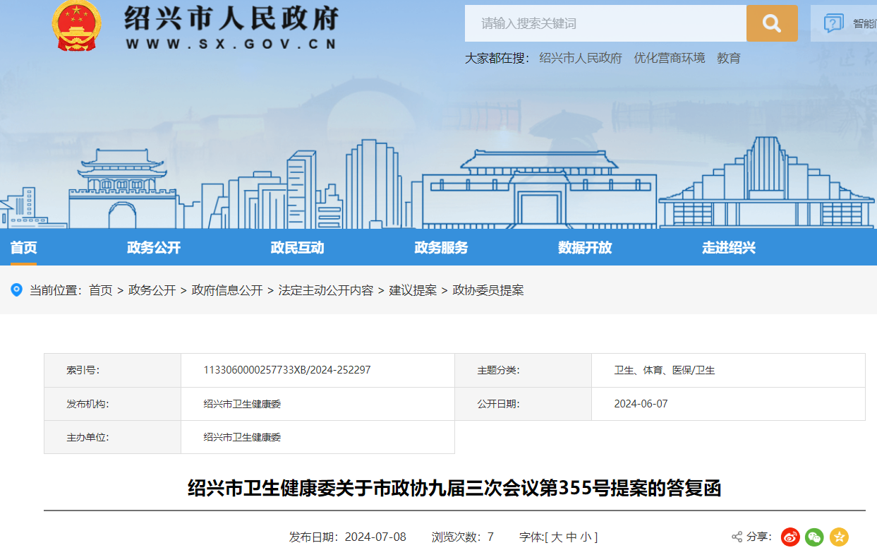Go to 政府信息公开 breadcrumb link

[227, 290]
